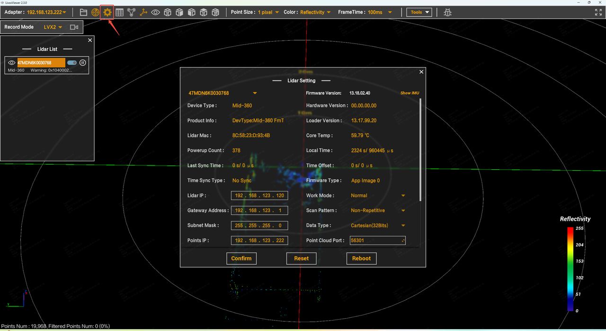Click the Reflectivity color scale bar
606x331 pixels.
point(570,269)
